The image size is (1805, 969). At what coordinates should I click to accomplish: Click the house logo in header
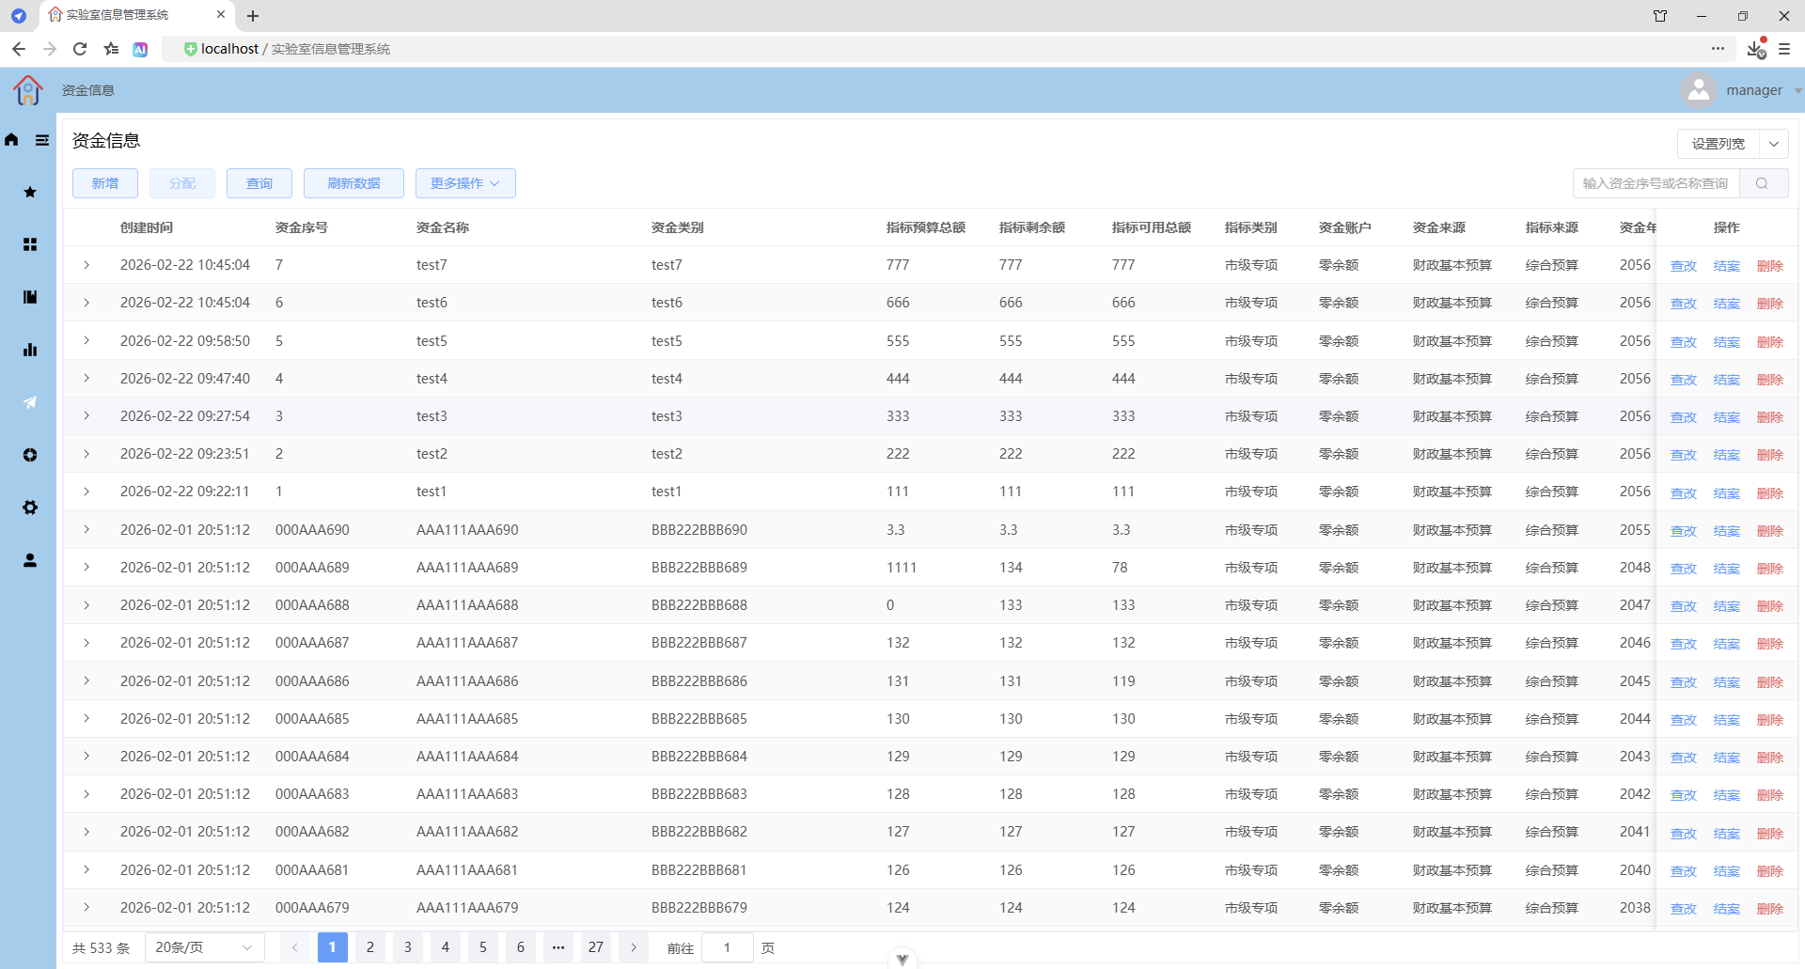point(28,90)
